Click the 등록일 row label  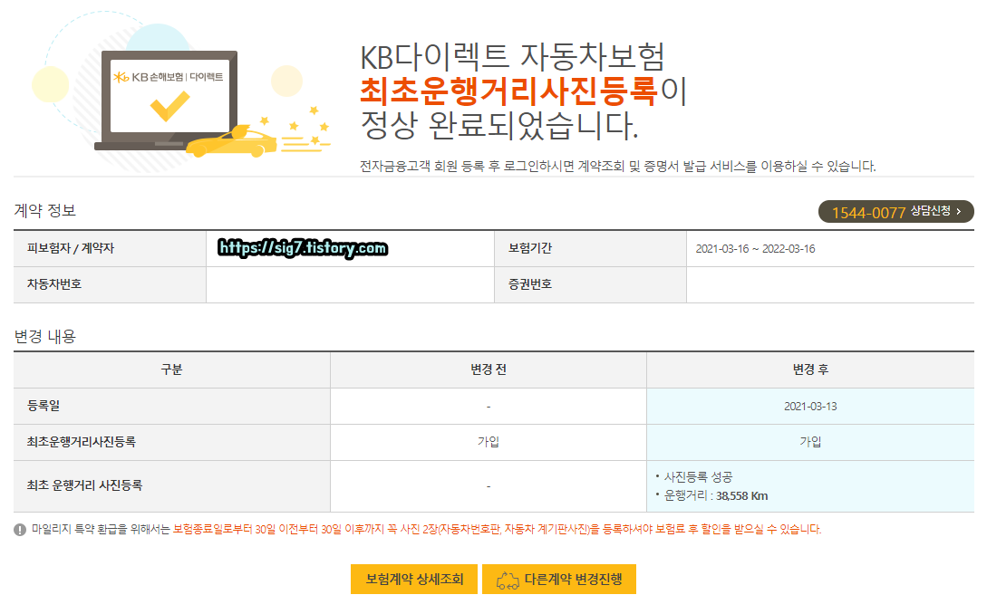point(44,406)
